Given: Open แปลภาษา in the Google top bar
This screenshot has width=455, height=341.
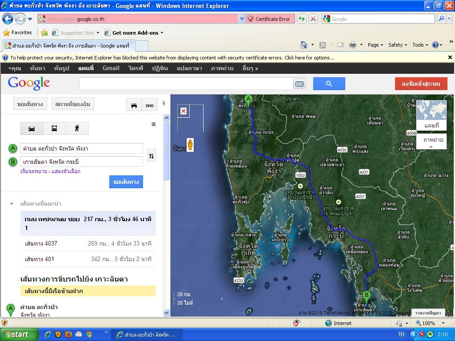Looking at the screenshot, I should click(x=189, y=68).
